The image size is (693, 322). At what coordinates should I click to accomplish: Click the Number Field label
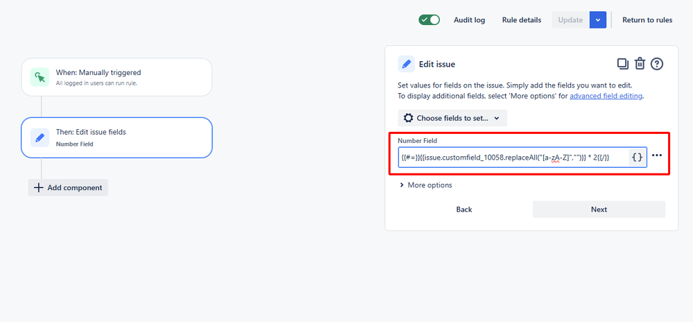pos(417,141)
